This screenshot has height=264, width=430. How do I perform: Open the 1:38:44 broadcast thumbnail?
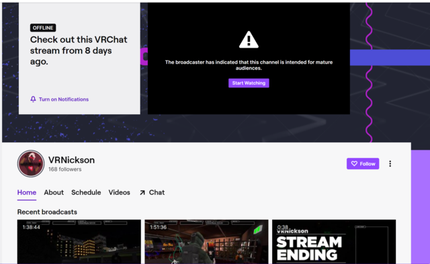(x=79, y=242)
